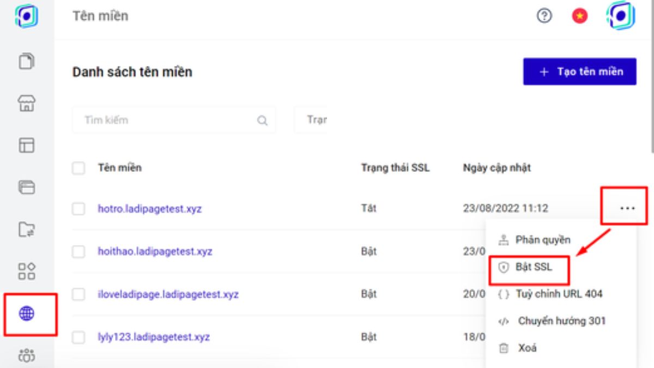Open three-dot menu for hotro.ladipagetest.xyz
This screenshot has height=368, width=654.
click(627, 208)
